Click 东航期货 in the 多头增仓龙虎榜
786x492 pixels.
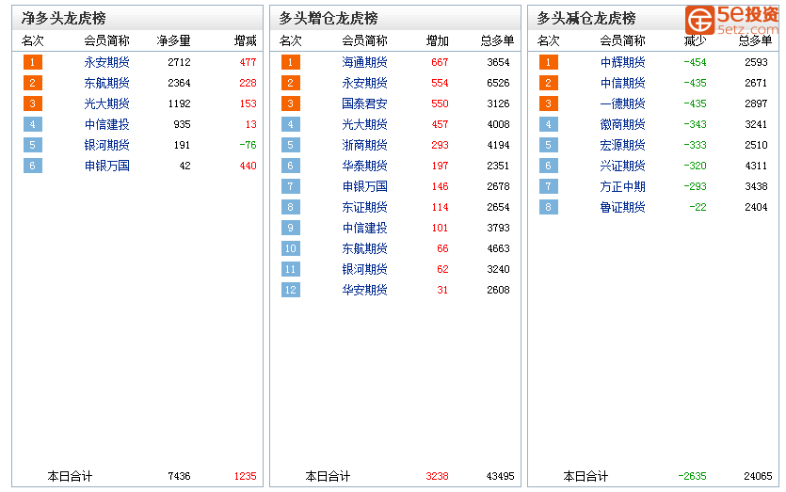coord(364,248)
